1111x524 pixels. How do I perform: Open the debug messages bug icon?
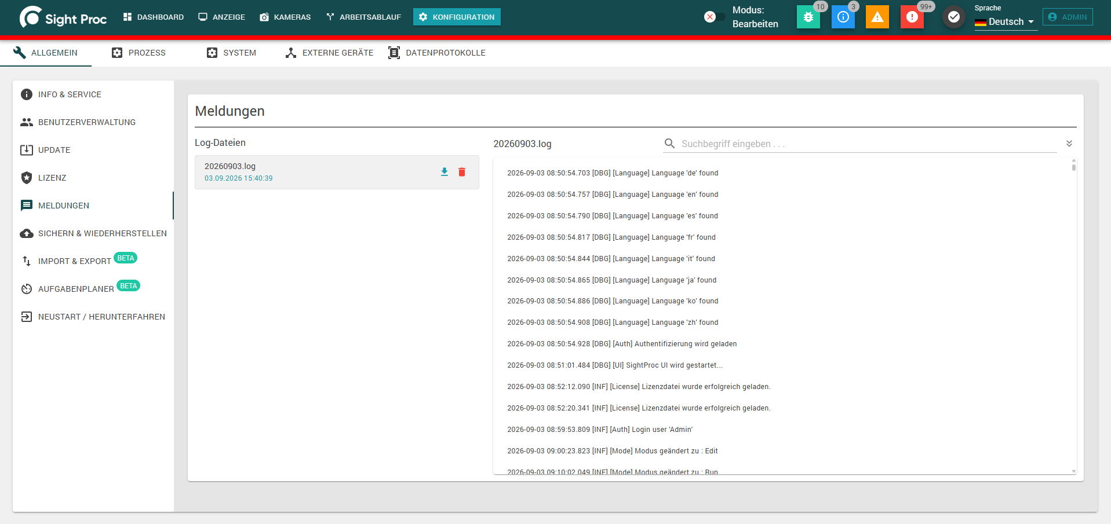808,17
